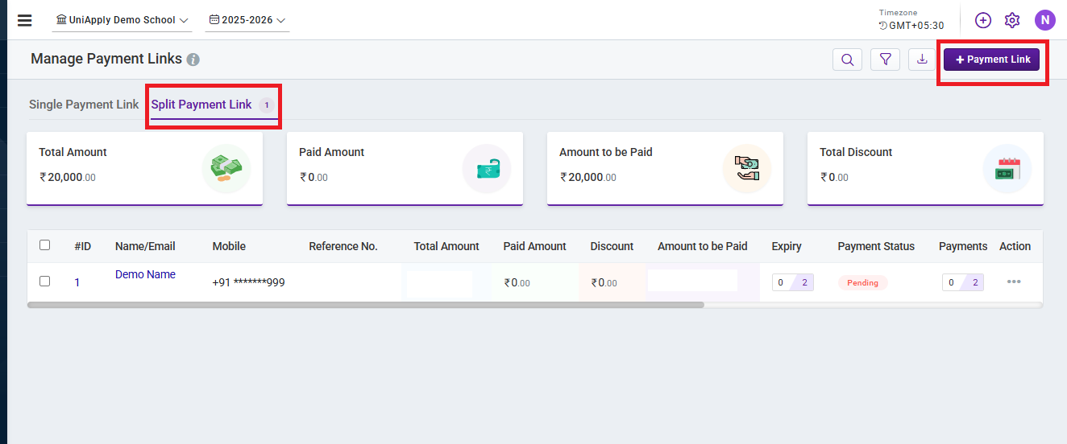Open the three-dot action menu for Demo Name

pyautogui.click(x=1013, y=282)
